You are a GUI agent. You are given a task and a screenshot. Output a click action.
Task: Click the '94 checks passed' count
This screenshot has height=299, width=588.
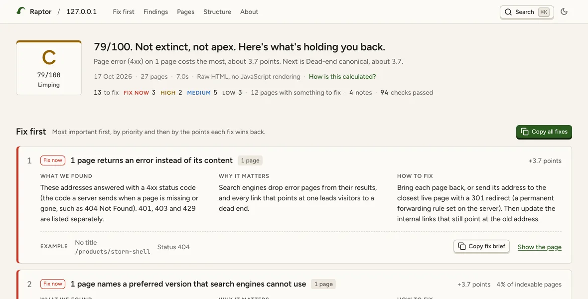(407, 93)
